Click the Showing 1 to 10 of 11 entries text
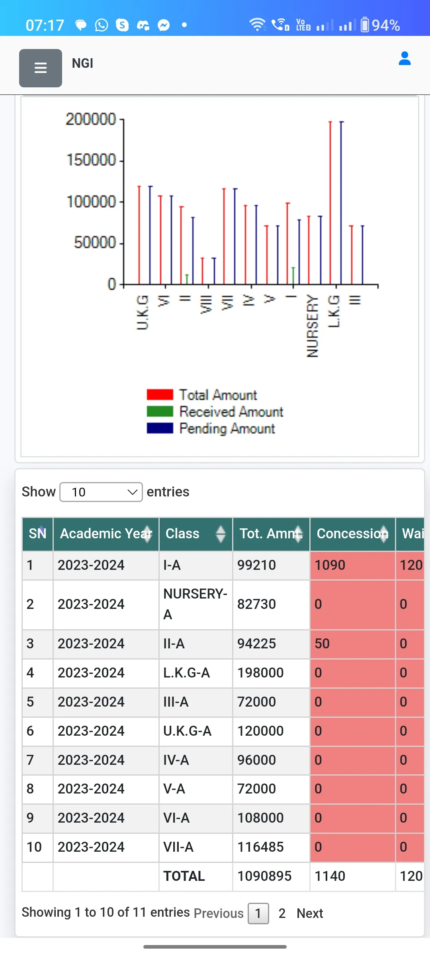 pyautogui.click(x=106, y=912)
